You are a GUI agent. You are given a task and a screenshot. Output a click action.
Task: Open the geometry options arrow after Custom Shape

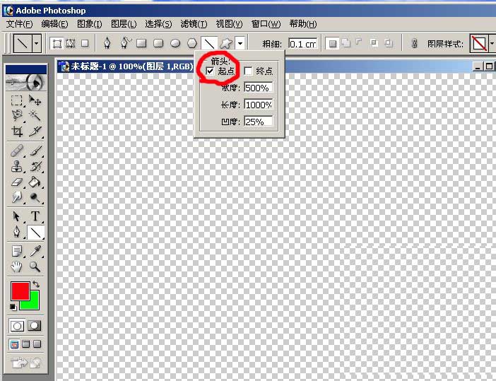tap(240, 43)
